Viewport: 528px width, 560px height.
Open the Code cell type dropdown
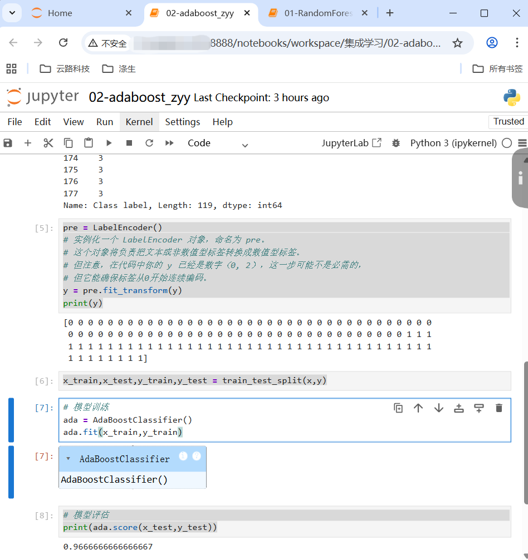click(x=217, y=143)
